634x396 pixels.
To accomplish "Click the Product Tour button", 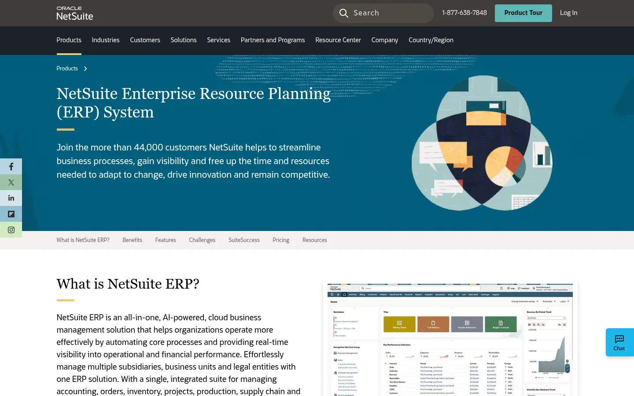I will (x=523, y=13).
